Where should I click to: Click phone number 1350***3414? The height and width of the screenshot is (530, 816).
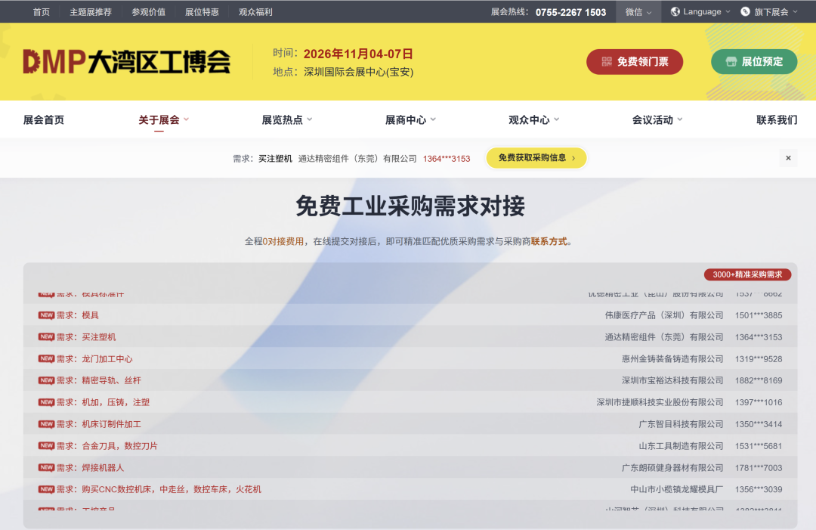(x=759, y=424)
